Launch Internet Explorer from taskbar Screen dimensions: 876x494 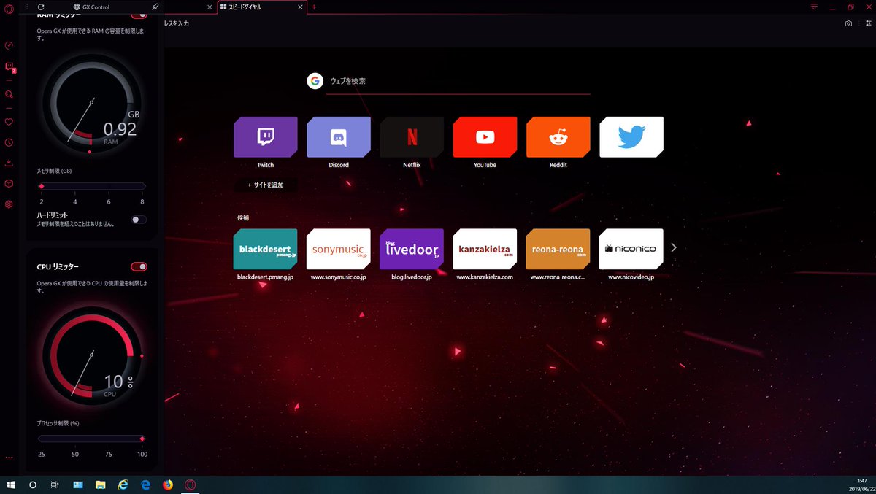tap(123, 485)
